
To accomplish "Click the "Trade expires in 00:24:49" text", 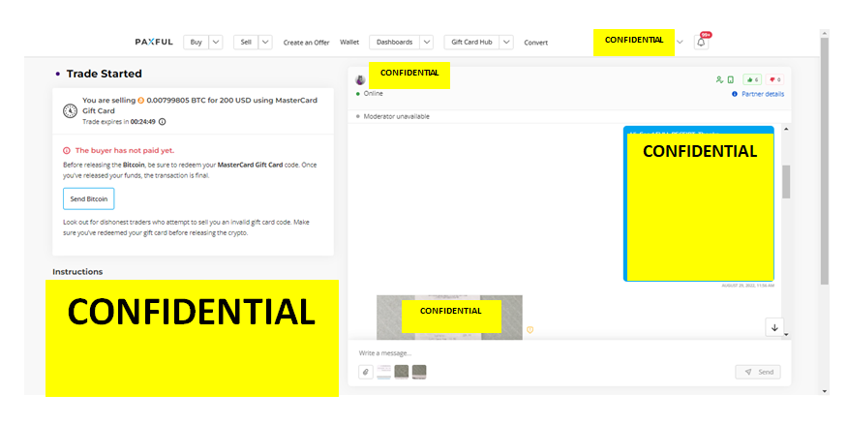I will click(x=119, y=122).
